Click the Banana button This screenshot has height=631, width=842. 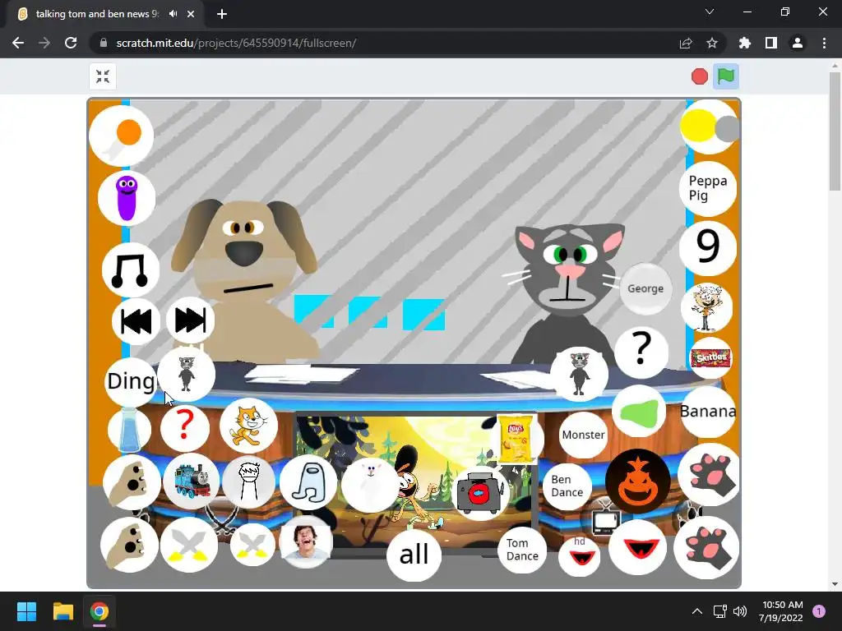tap(708, 411)
